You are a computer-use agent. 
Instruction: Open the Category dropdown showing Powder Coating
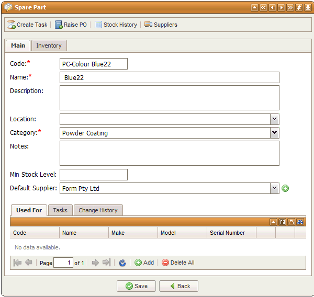pyautogui.click(x=275, y=133)
